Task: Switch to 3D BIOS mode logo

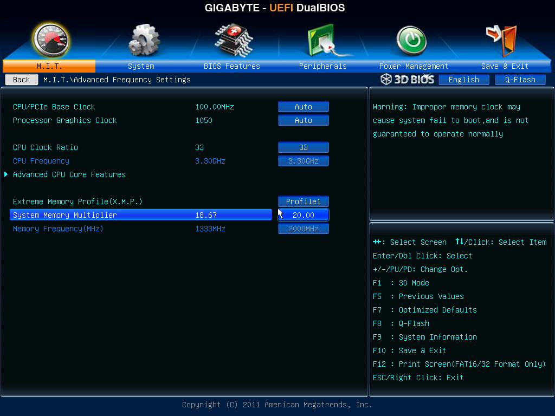Action: (x=408, y=79)
